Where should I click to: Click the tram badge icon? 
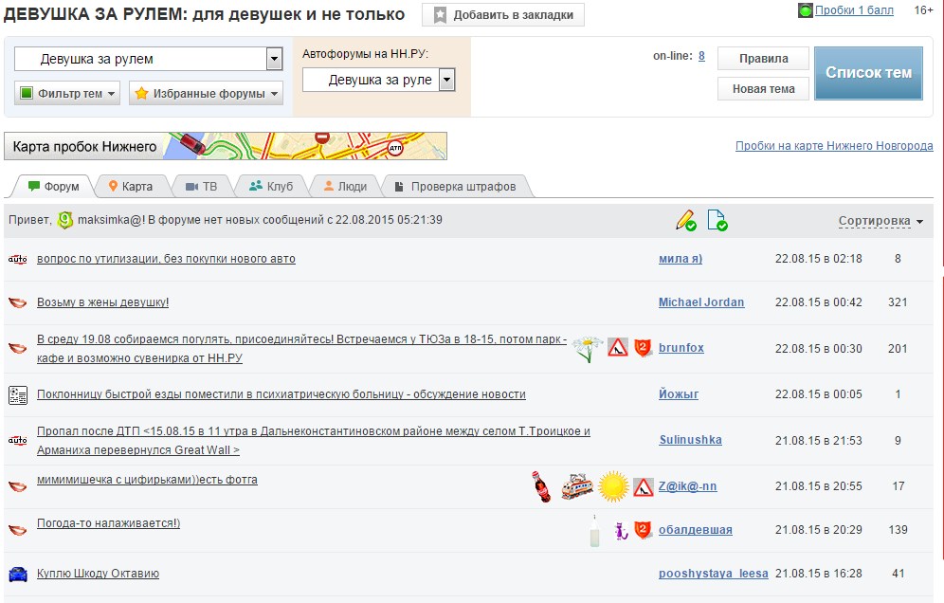(x=576, y=486)
